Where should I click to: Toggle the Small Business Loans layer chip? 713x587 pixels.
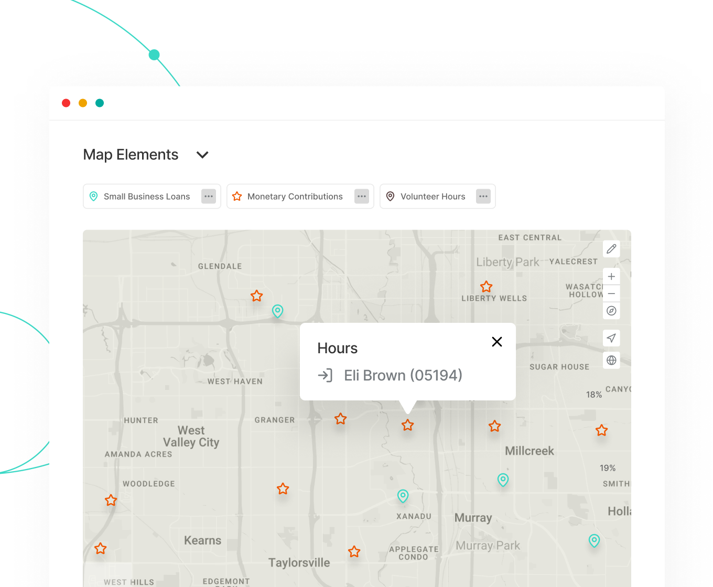[x=142, y=197]
